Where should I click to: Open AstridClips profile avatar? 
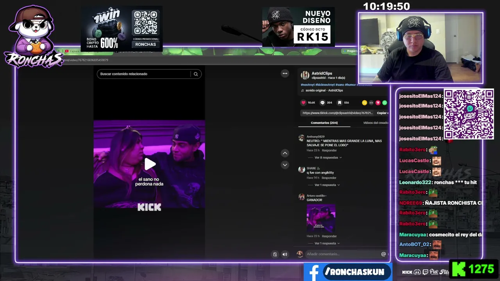click(305, 75)
